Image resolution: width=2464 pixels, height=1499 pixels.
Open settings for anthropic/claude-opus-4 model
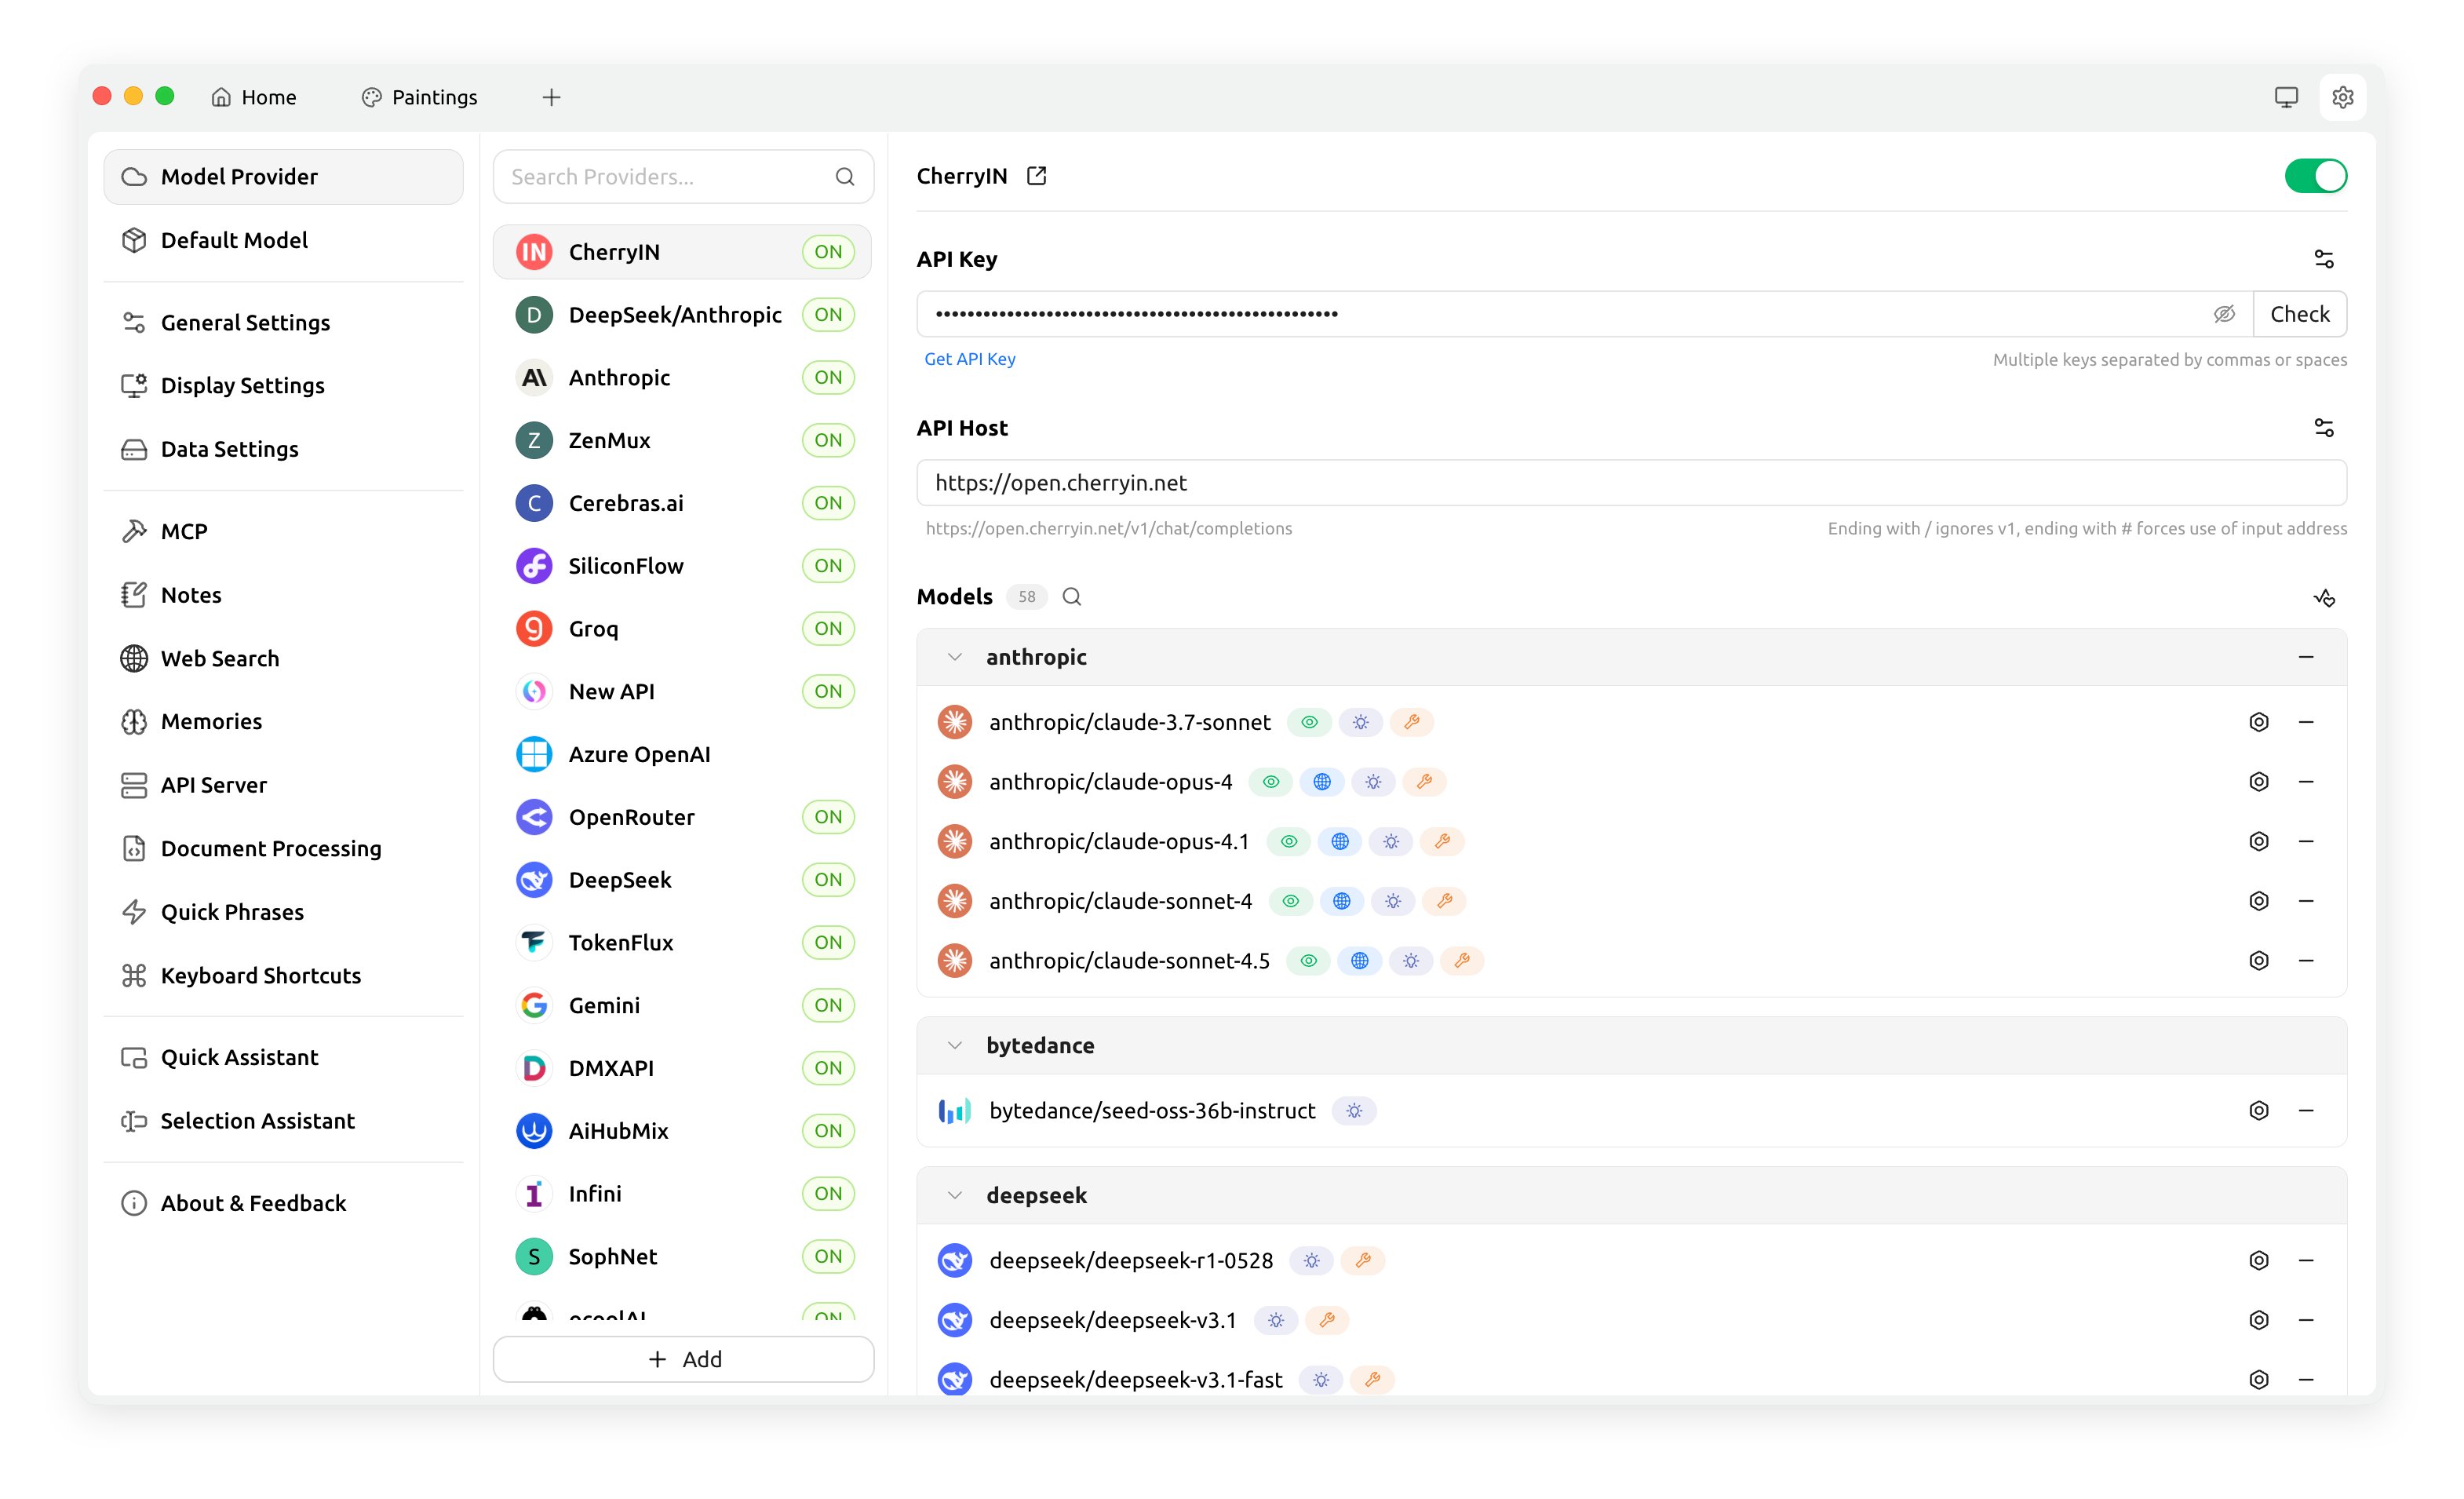tap(2258, 782)
